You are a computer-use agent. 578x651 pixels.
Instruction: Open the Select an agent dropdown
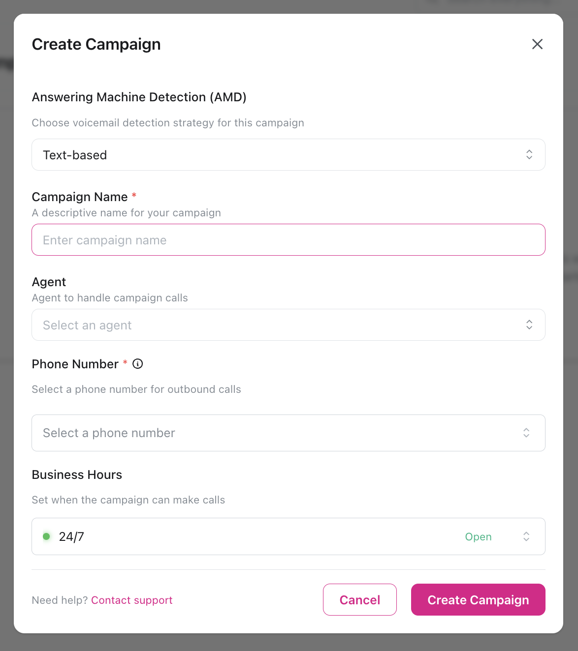pos(289,325)
